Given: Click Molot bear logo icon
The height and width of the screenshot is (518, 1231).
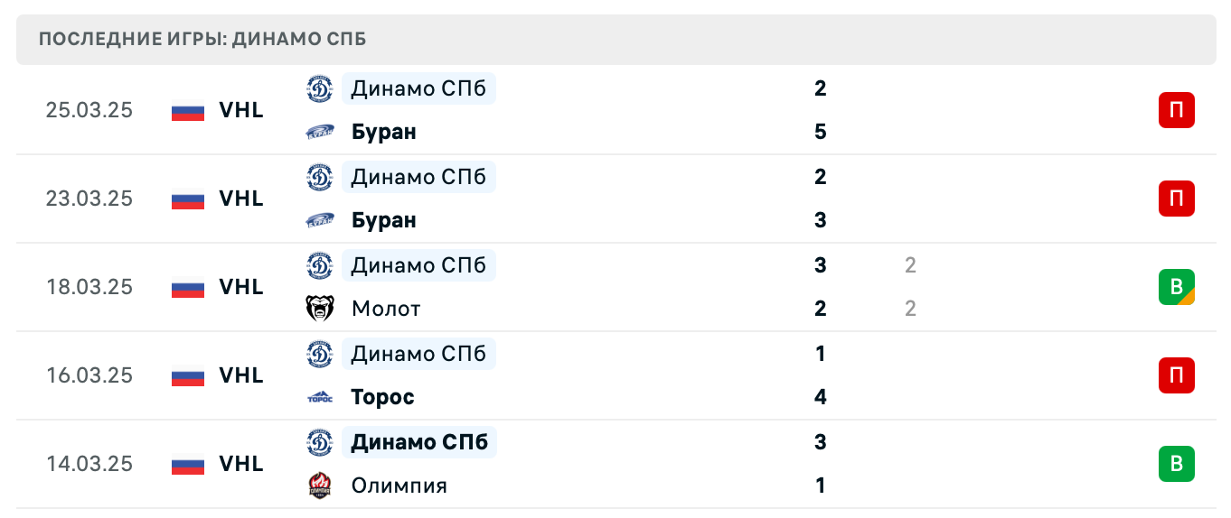Looking at the screenshot, I should point(319,309).
